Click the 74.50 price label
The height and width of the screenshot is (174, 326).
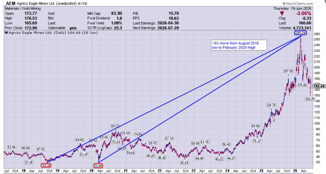138,135
